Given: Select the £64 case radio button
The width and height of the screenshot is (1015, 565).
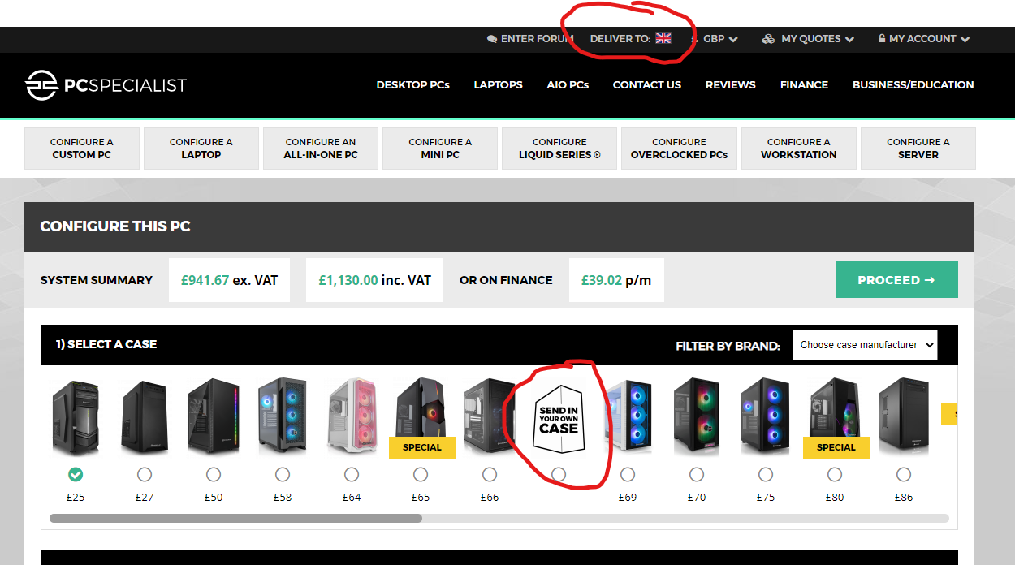Looking at the screenshot, I should pyautogui.click(x=352, y=474).
